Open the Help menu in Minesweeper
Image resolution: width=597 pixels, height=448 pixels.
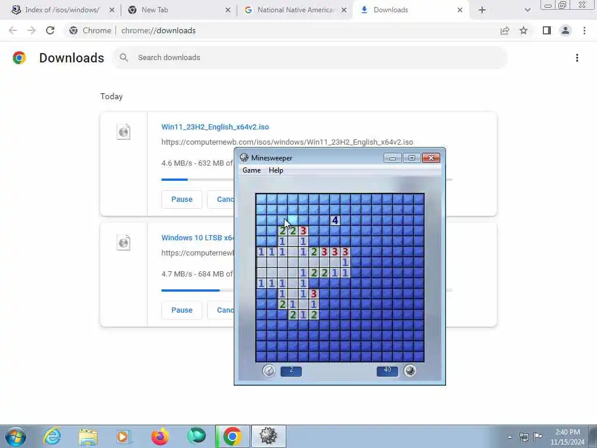pos(276,170)
